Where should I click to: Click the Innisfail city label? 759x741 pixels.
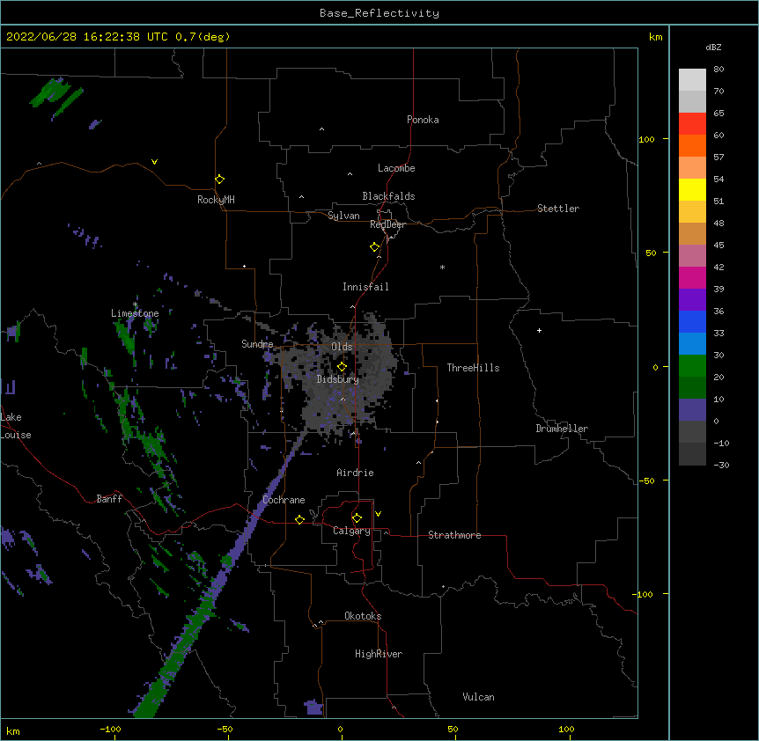[365, 287]
